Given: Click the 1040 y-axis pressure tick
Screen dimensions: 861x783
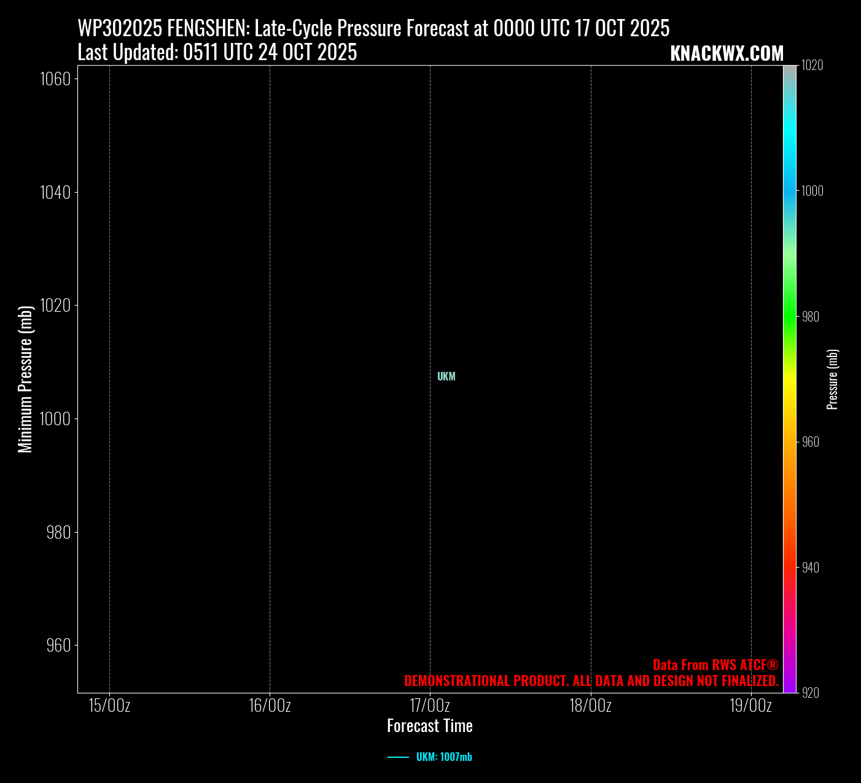Looking at the screenshot, I should [55, 193].
